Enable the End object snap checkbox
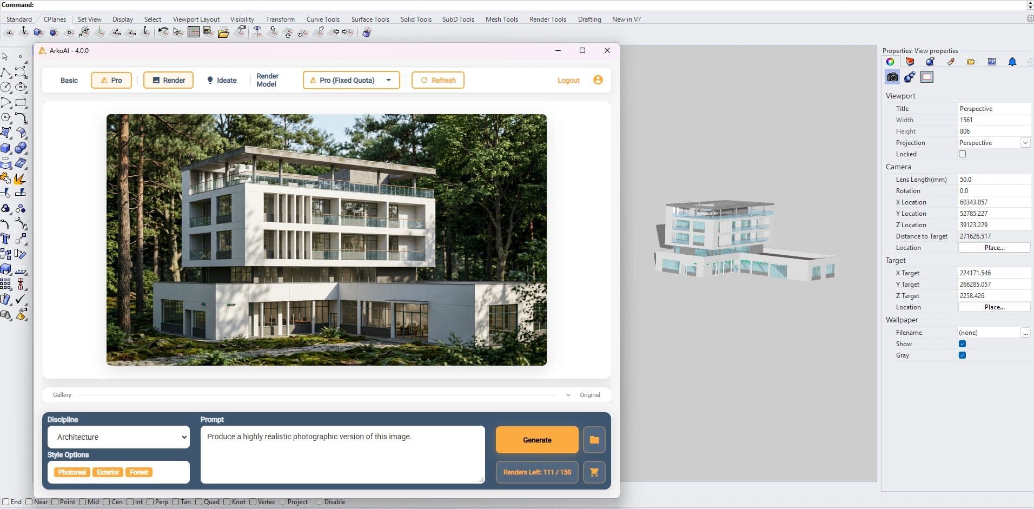 (x=5, y=502)
